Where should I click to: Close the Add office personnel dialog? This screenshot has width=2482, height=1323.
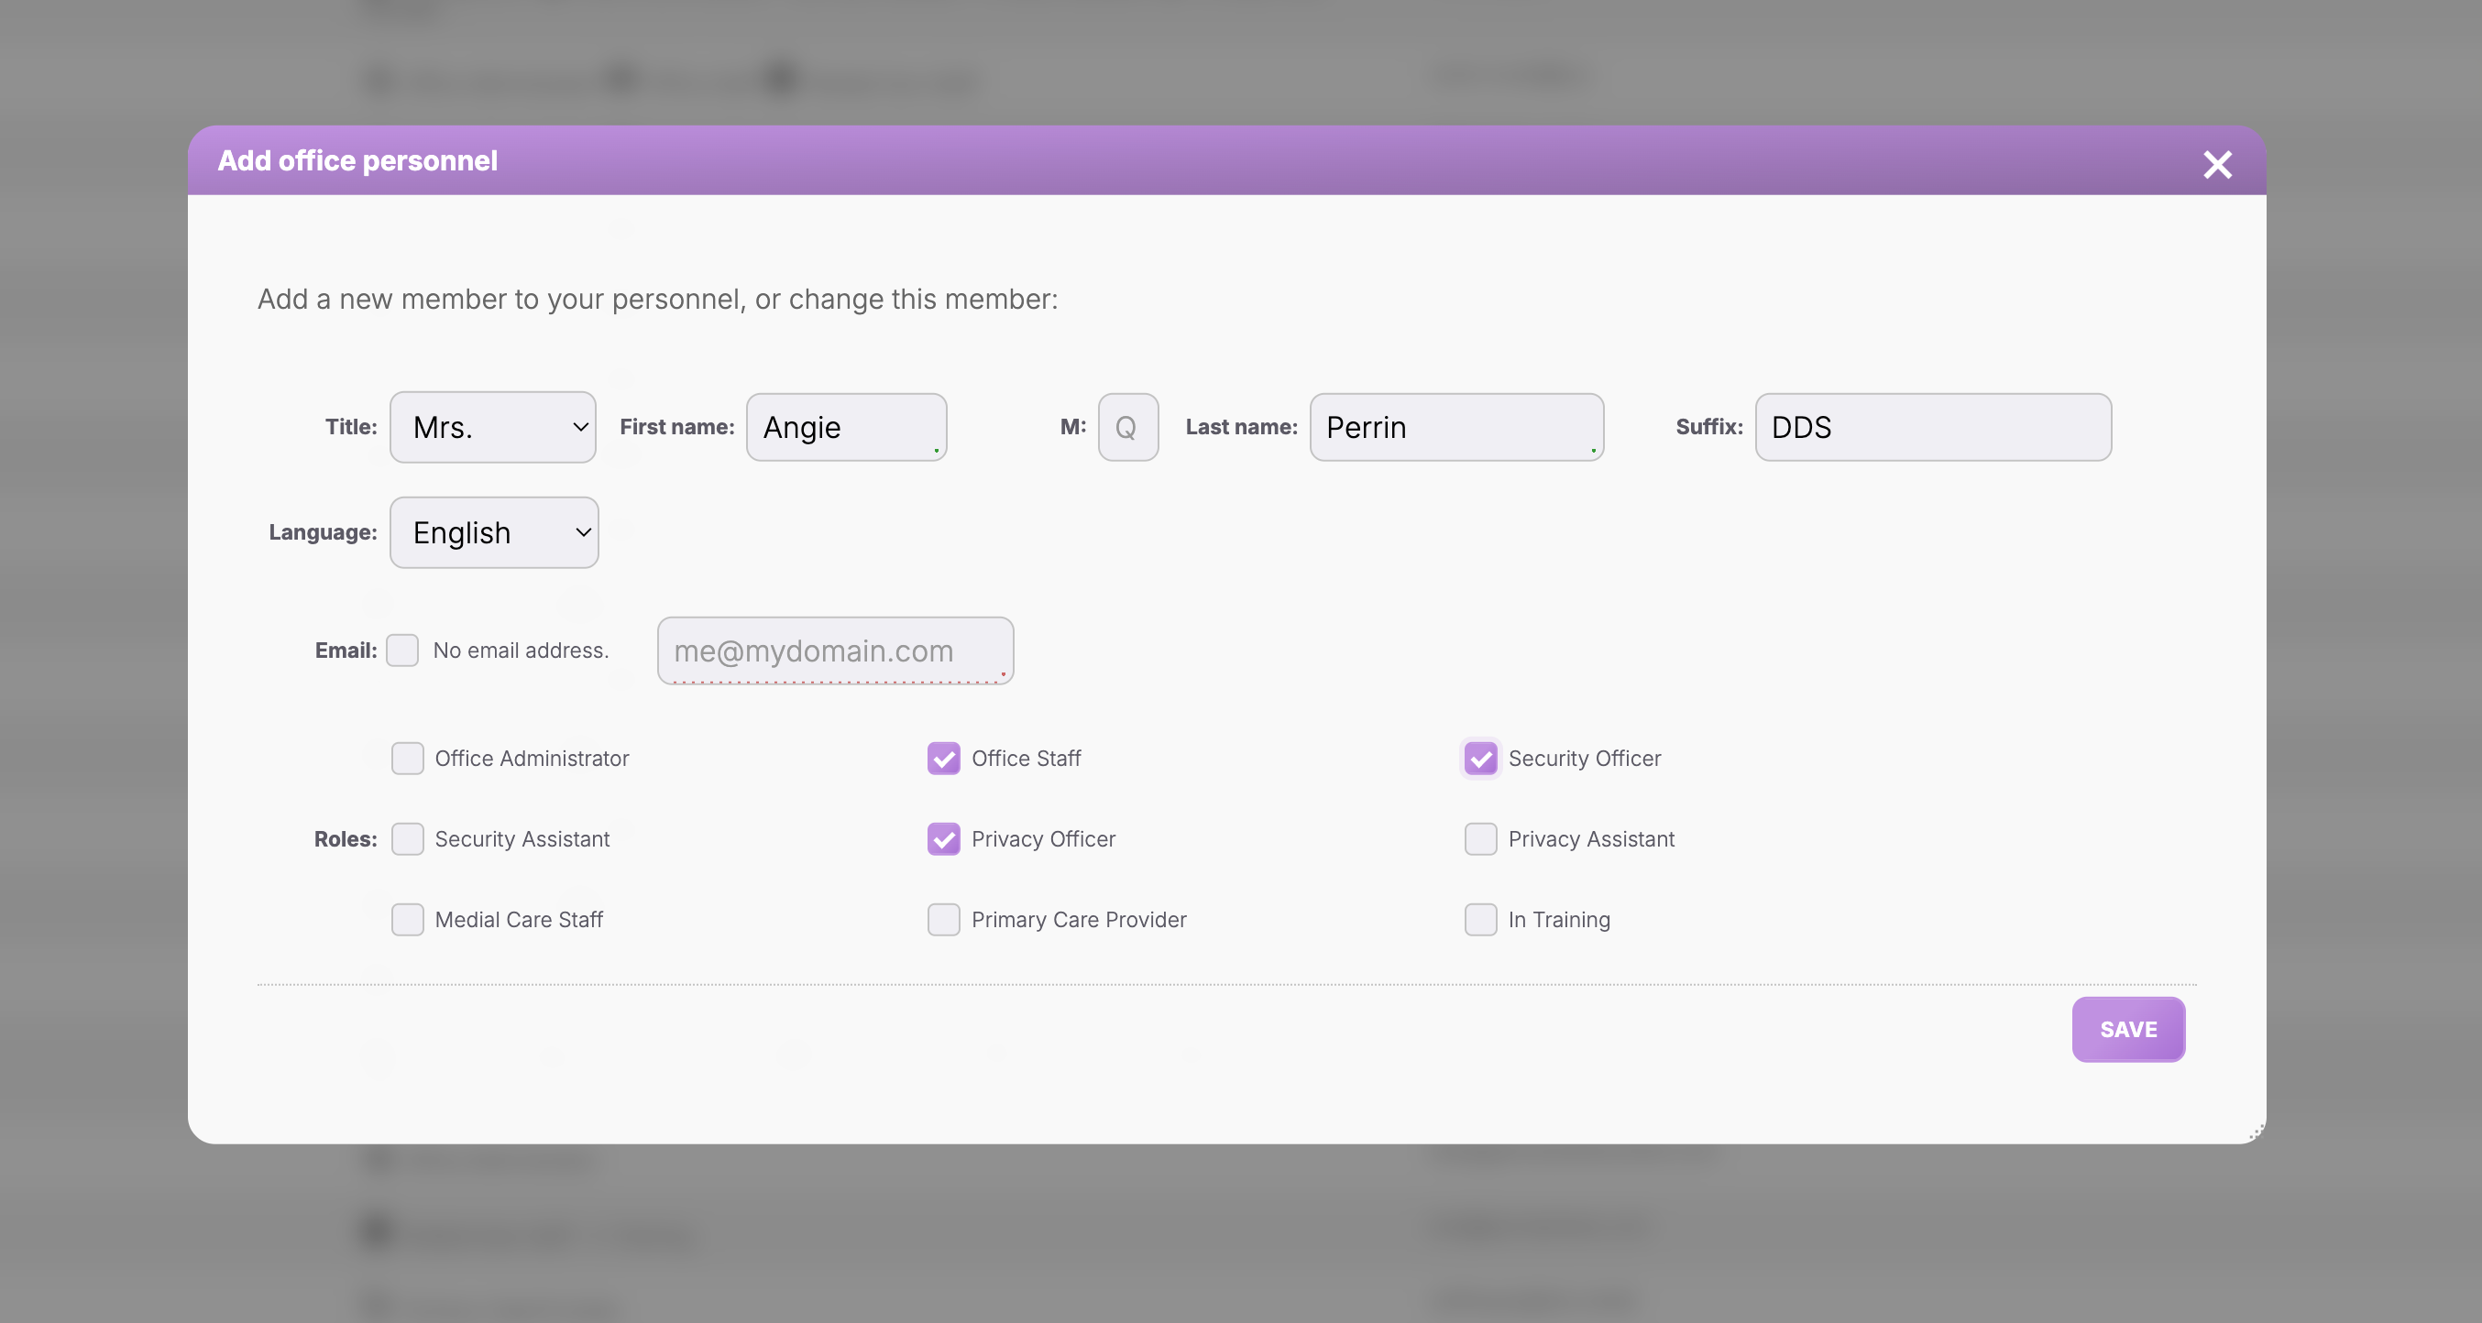coord(2216,165)
